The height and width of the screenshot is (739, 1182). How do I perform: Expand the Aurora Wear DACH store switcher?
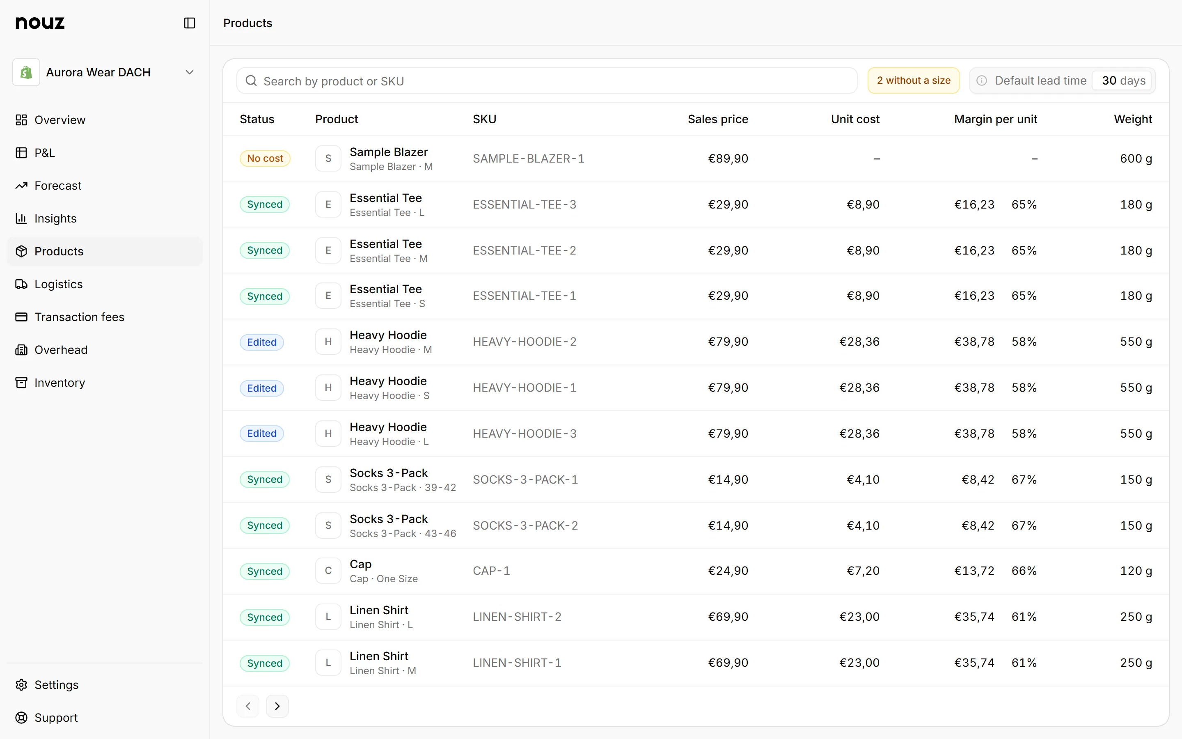(x=105, y=72)
